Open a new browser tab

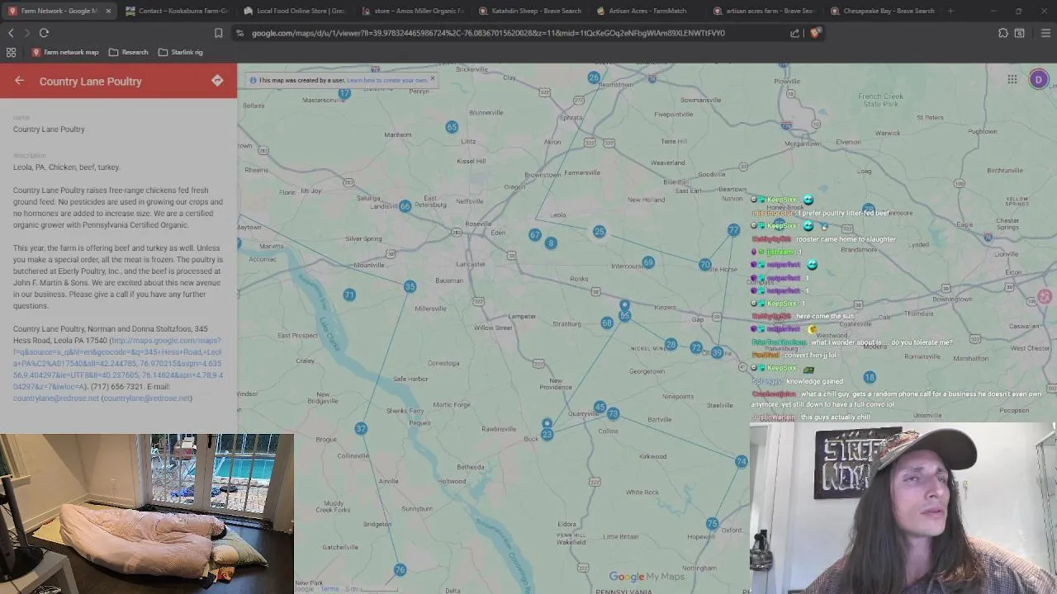tap(950, 11)
